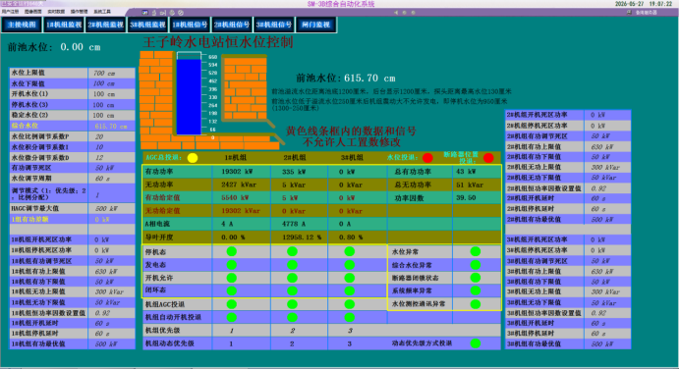
Task: Click 3#机组 发电态 green indicator
Action: click(350, 265)
